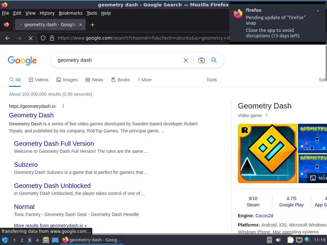Viewport: 327px width, 245px height.
Task: Open the File menu
Action: click(5, 13)
